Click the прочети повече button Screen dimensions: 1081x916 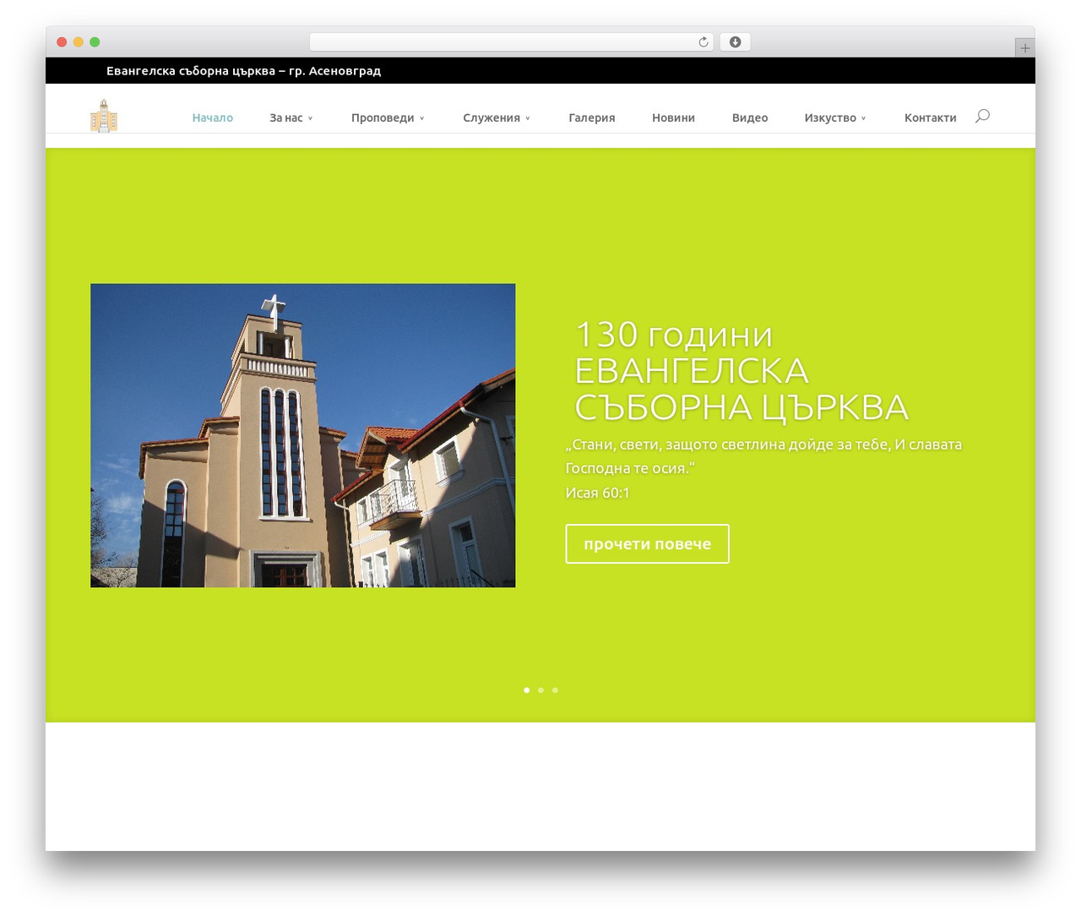point(647,544)
